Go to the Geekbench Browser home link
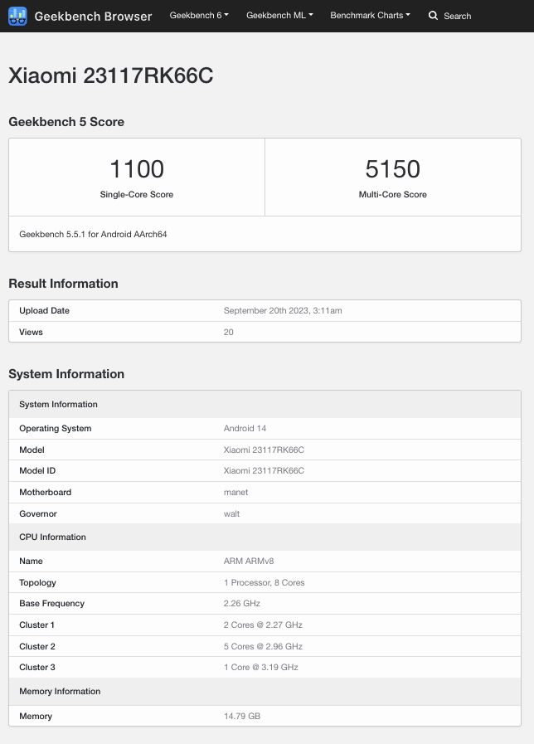Image resolution: width=534 pixels, height=744 pixels. (93, 16)
